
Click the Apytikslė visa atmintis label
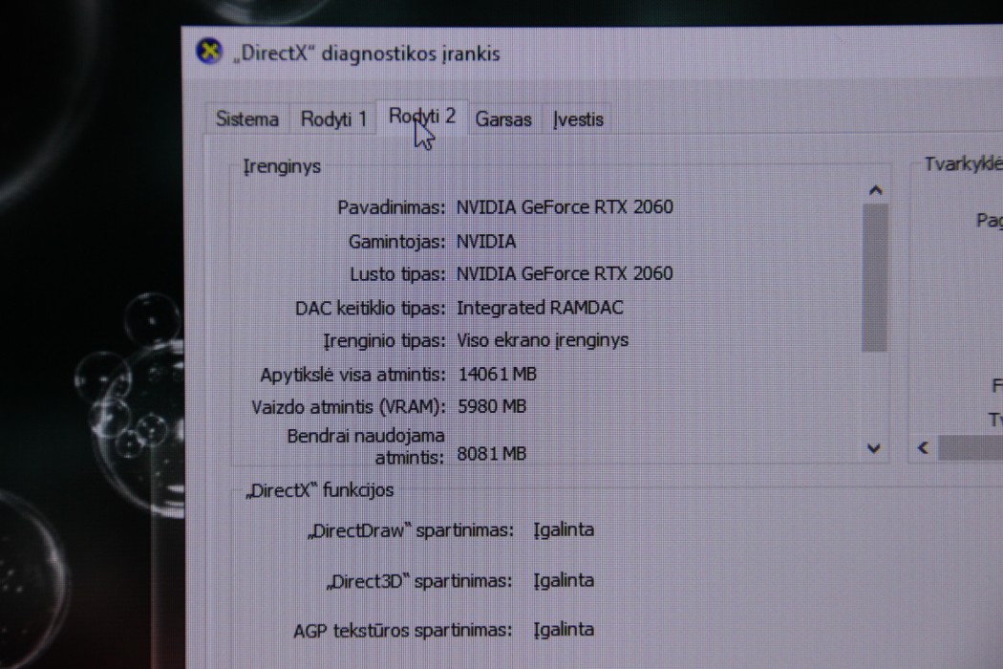click(352, 376)
